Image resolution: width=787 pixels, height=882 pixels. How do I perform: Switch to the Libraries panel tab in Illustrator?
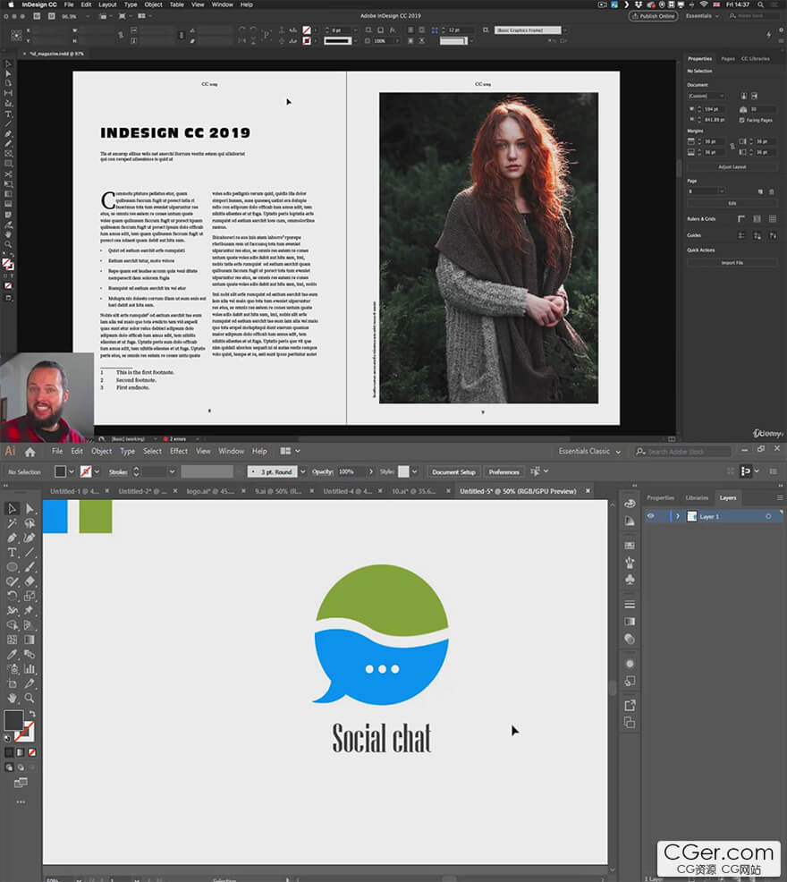697,498
